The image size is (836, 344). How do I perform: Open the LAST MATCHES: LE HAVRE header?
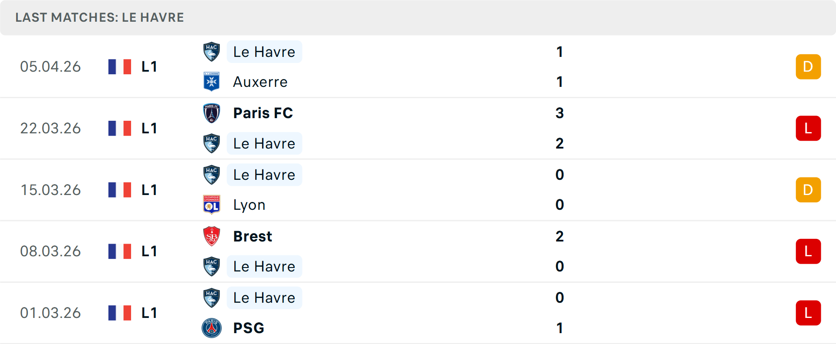99,17
